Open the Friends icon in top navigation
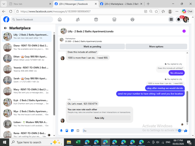The width and height of the screenshot is (195, 146). click(x=78, y=19)
